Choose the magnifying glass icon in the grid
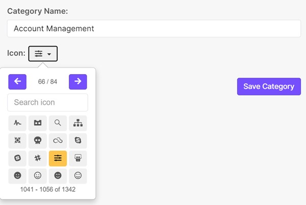The image size is (306, 205). (58, 123)
